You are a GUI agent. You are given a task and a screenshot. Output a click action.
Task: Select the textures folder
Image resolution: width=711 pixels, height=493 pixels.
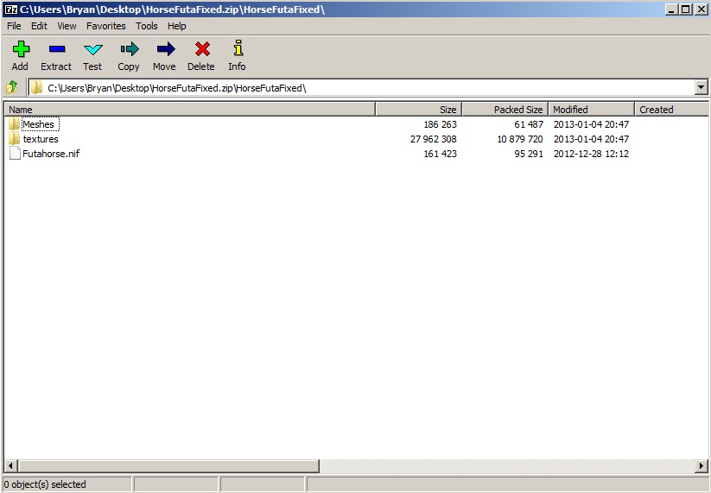click(x=41, y=139)
